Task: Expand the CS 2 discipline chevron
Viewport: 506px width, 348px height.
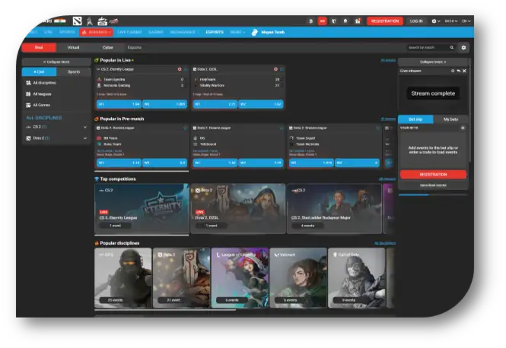Action: point(85,127)
